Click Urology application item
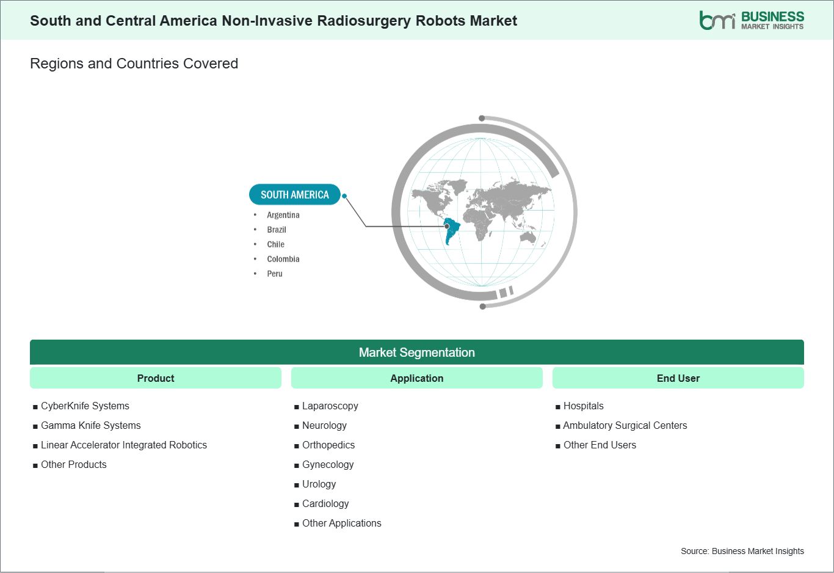The width and height of the screenshot is (834, 573). (319, 484)
